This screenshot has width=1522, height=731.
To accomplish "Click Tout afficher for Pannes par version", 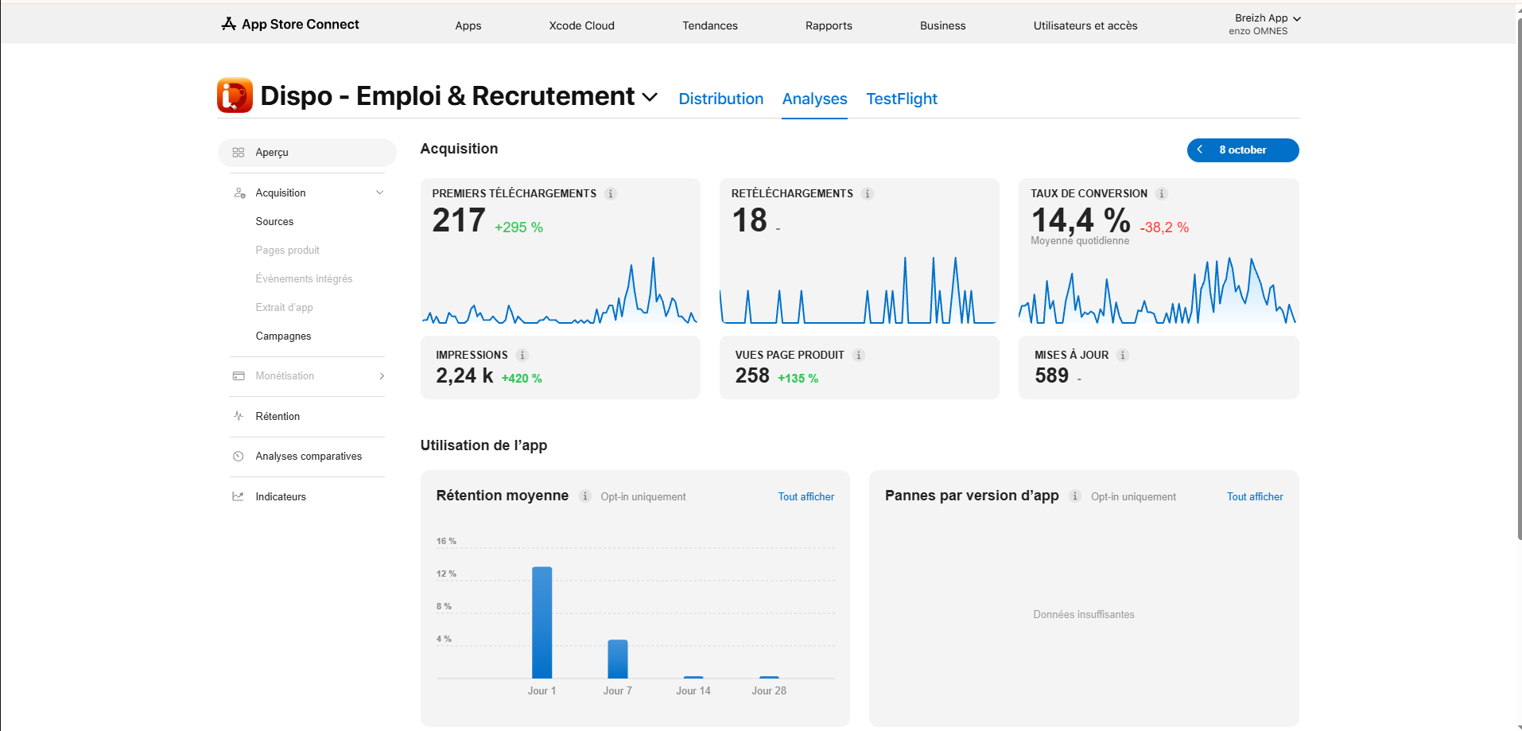I will (x=1255, y=496).
